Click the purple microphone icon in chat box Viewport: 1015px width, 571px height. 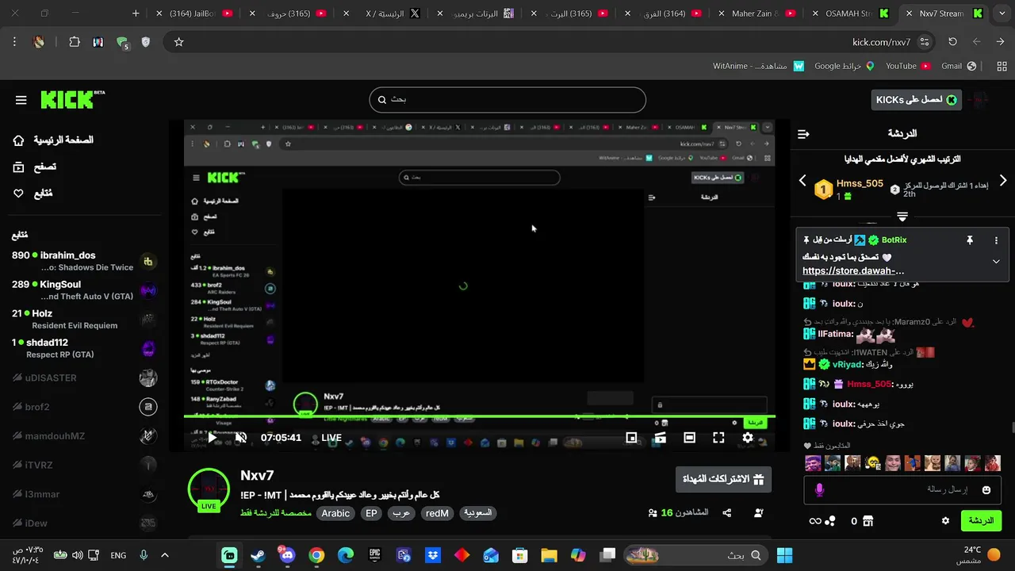tap(819, 490)
